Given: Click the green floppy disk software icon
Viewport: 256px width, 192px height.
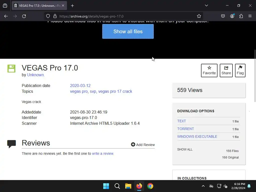Looking at the screenshot, I should tap(11, 68).
